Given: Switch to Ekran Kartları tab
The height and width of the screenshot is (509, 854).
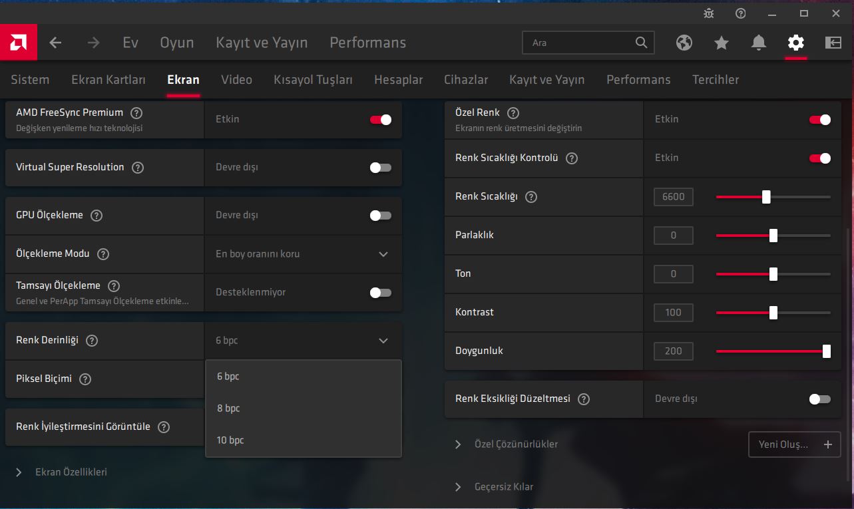Looking at the screenshot, I should [108, 80].
